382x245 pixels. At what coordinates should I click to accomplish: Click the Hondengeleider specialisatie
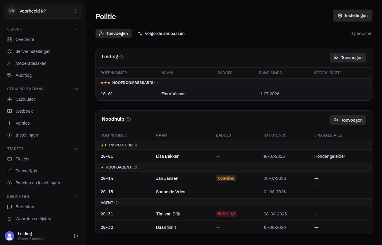(330, 156)
